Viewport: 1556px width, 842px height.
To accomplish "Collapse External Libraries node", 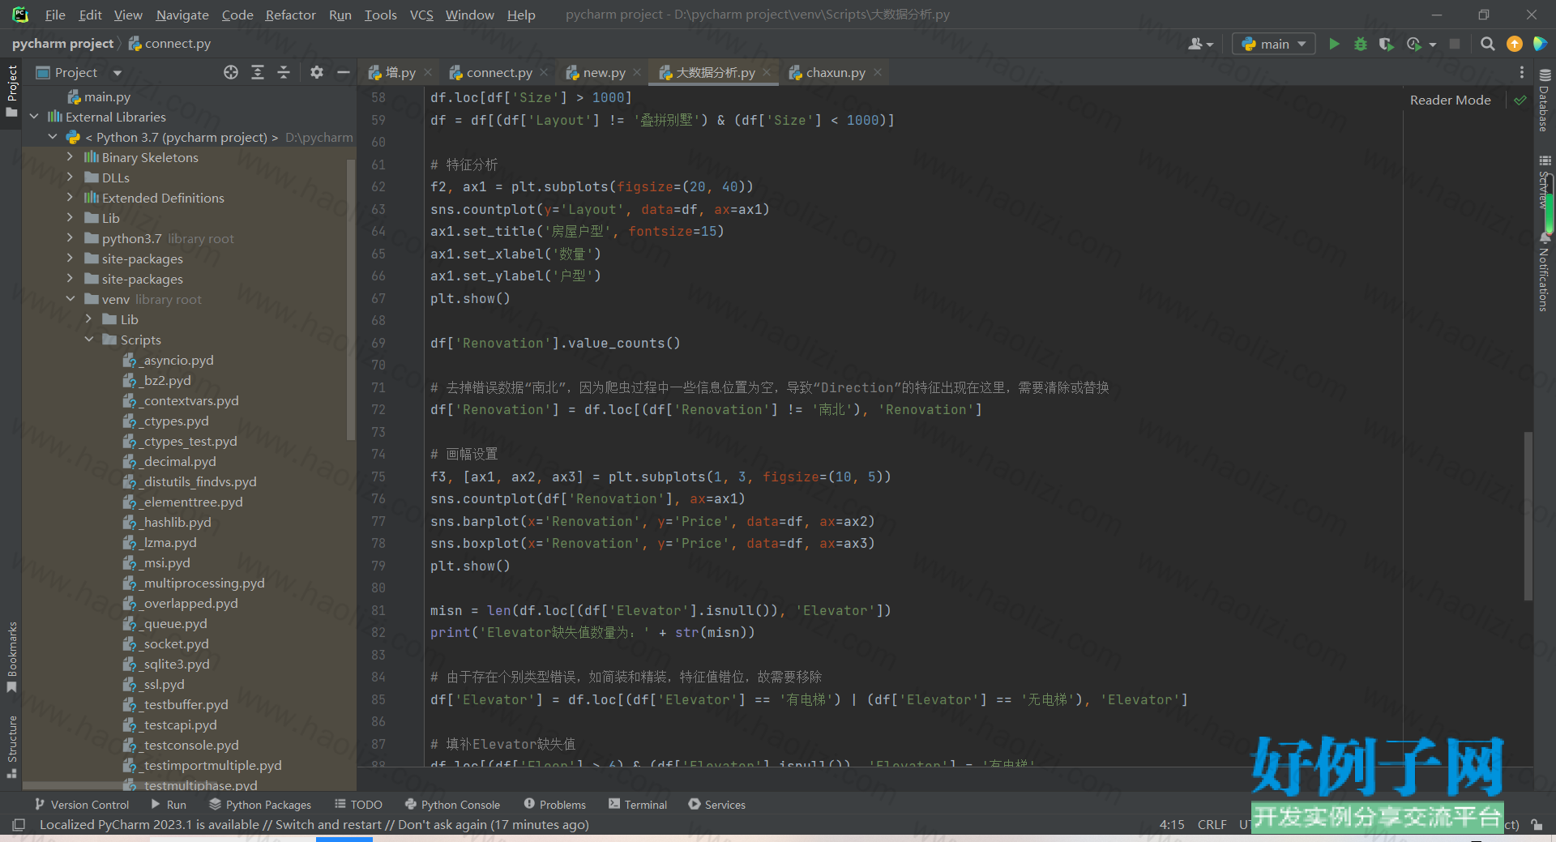I will pyautogui.click(x=34, y=117).
